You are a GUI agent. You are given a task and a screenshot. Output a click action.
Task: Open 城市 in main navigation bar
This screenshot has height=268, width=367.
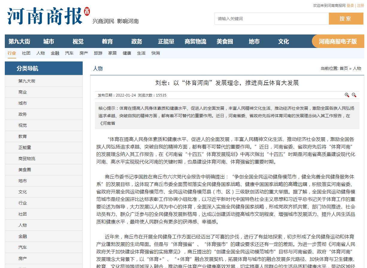pos(49,41)
